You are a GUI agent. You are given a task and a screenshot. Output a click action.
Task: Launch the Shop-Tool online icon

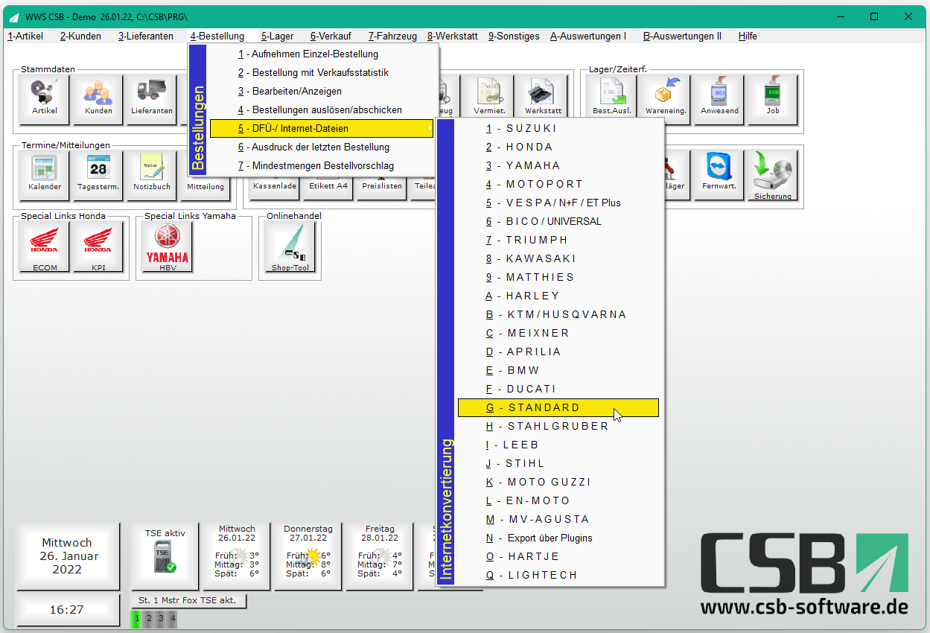(290, 247)
